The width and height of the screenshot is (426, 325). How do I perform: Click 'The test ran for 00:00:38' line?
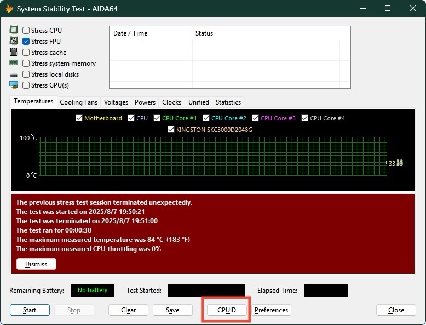pyautogui.click(x=54, y=230)
